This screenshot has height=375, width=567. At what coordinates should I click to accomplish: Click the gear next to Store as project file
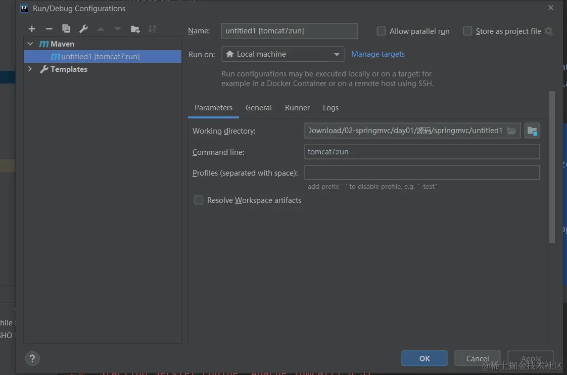point(549,31)
